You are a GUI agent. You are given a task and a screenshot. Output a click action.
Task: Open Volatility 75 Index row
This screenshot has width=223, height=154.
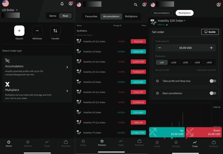click(111, 133)
